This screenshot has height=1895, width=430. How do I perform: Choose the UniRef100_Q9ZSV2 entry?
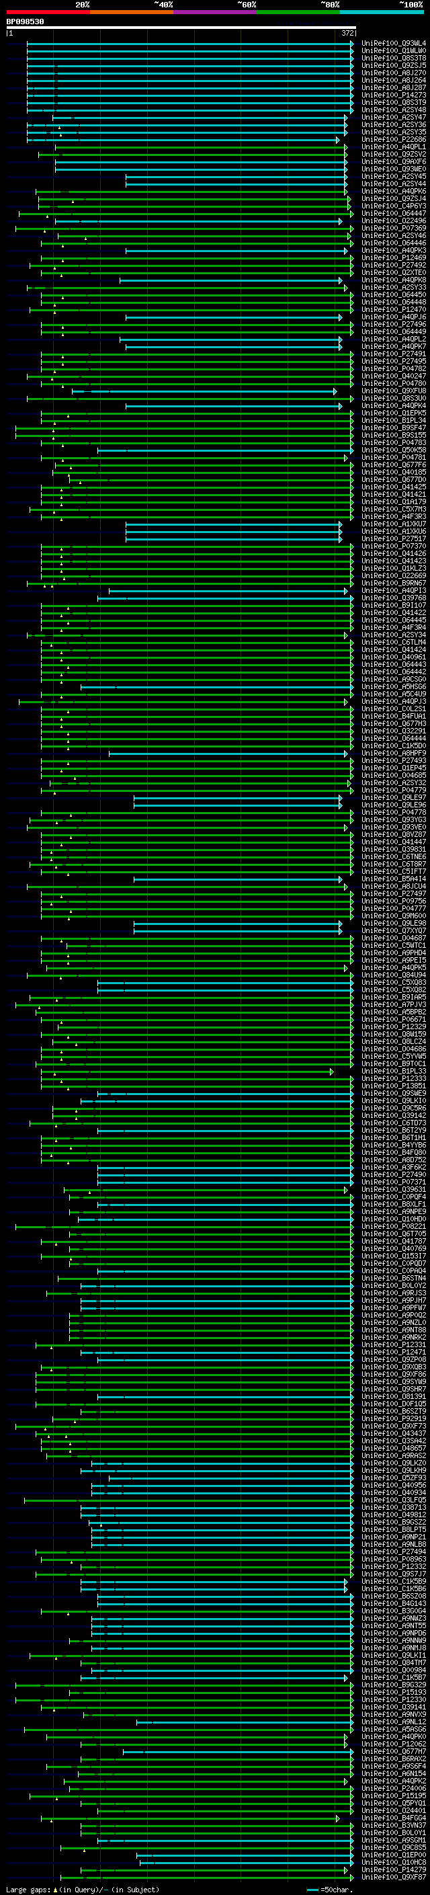coord(393,155)
